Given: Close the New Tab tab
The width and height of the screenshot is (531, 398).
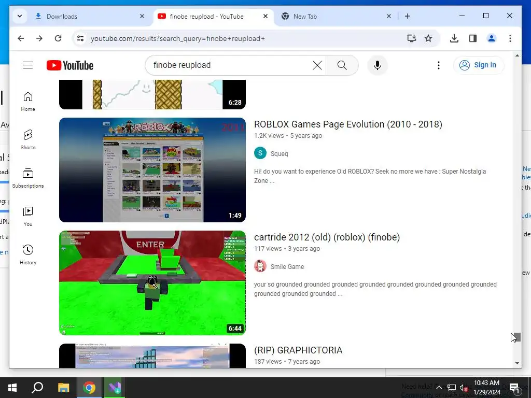Looking at the screenshot, I should click(x=389, y=16).
